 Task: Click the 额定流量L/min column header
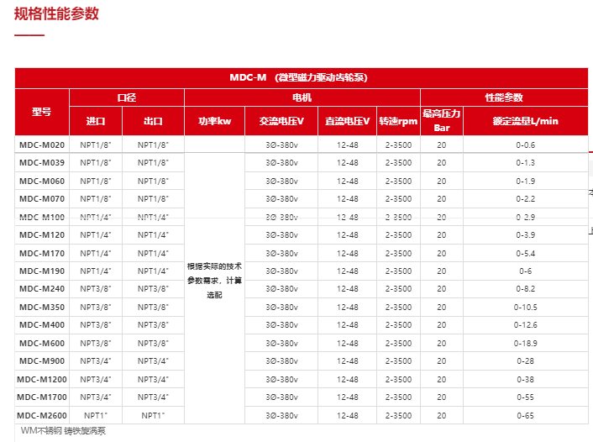tap(525, 121)
